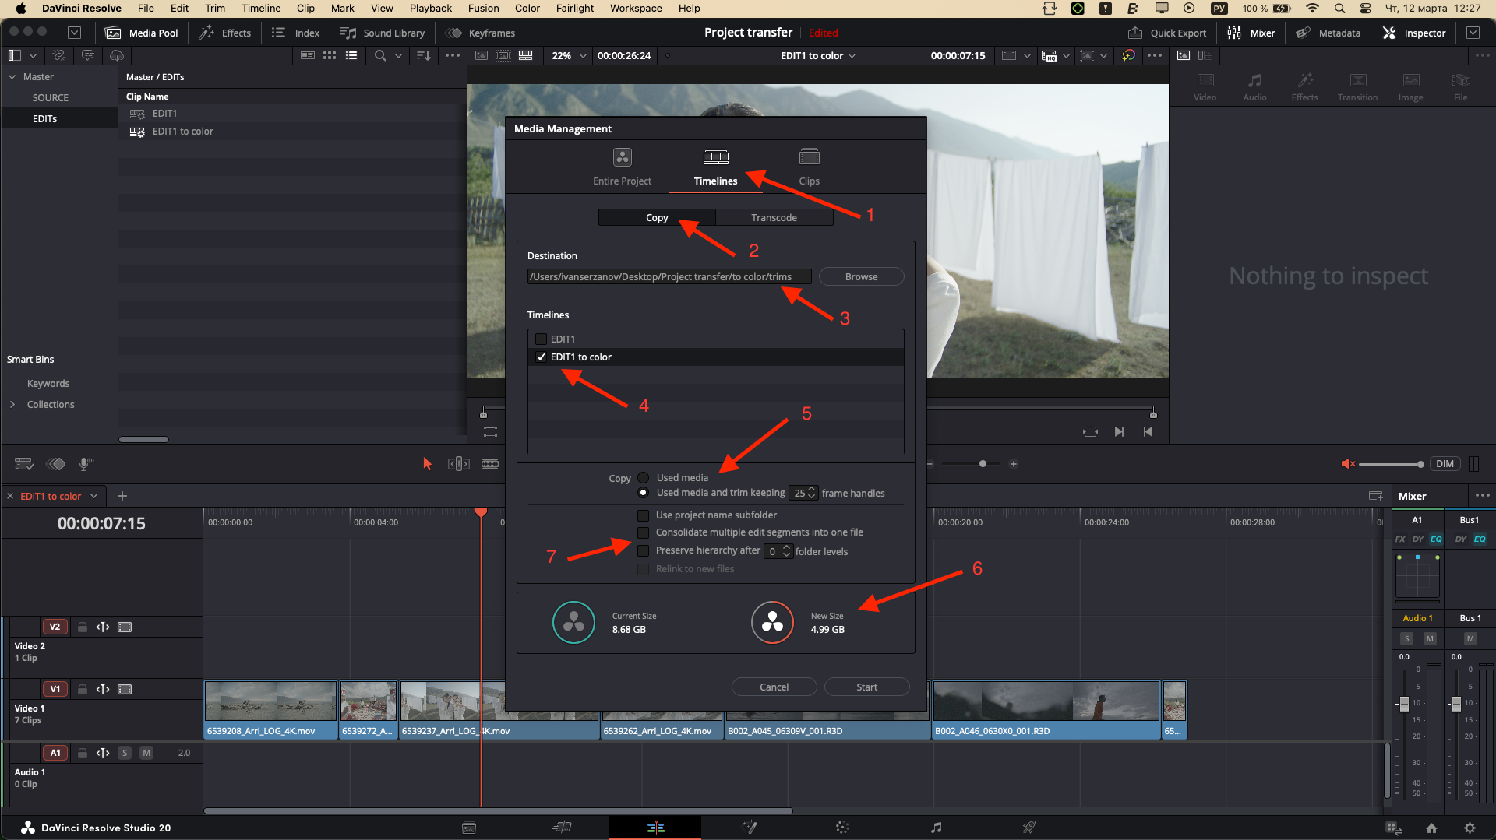Collapse the Master bin
The width and height of the screenshot is (1496, 840).
pos(12,76)
